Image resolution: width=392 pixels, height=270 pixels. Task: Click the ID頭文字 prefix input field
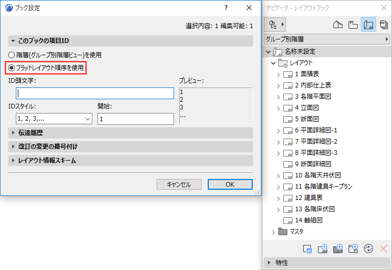95,94
